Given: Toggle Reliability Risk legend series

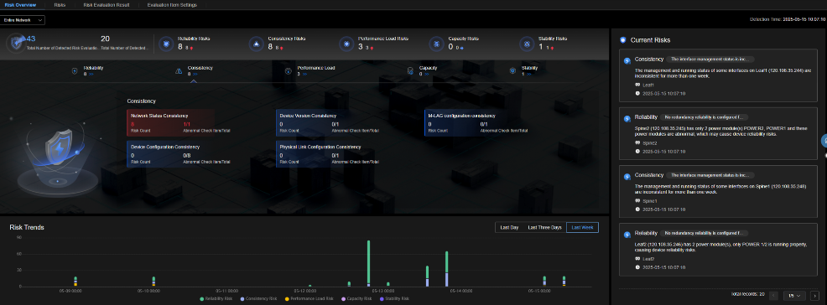Looking at the screenshot, I should click(x=216, y=298).
